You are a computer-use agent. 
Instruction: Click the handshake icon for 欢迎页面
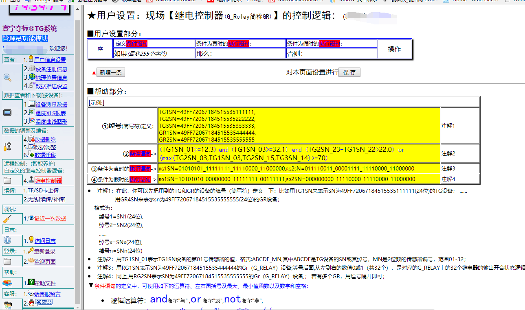click(31, 261)
